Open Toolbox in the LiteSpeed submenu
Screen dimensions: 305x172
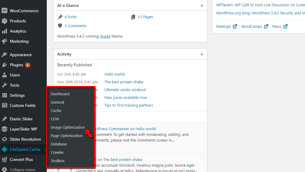point(57,161)
